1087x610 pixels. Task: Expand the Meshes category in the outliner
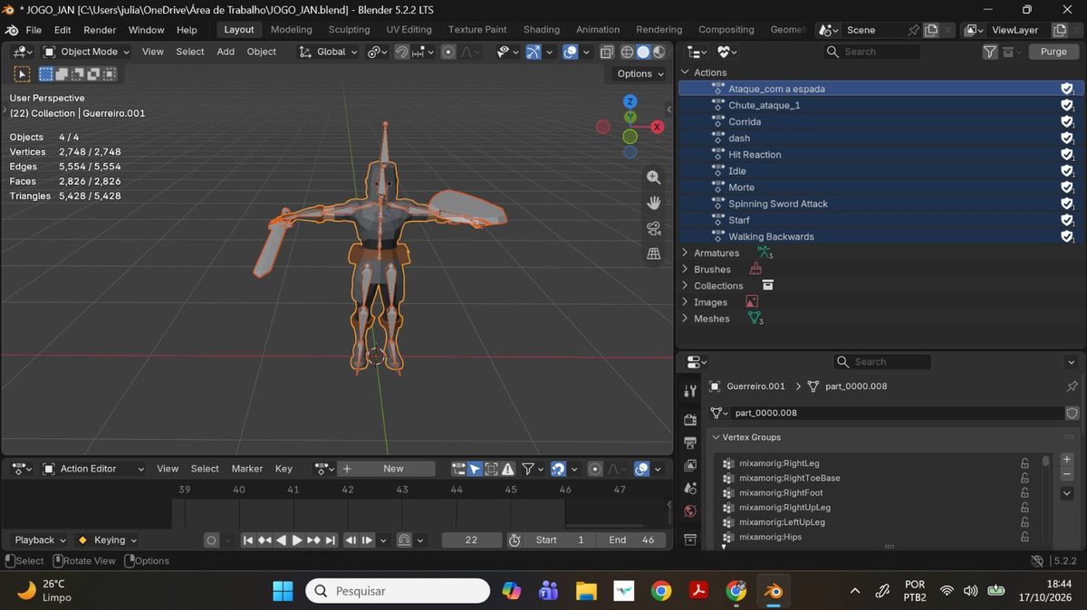tap(685, 319)
